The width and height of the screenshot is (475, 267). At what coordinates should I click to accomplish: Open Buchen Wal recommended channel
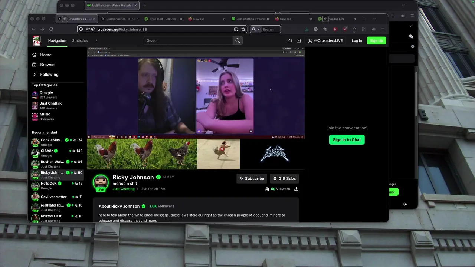[57, 164]
